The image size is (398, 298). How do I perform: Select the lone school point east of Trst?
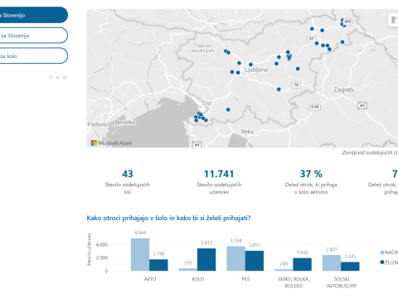[228, 109]
